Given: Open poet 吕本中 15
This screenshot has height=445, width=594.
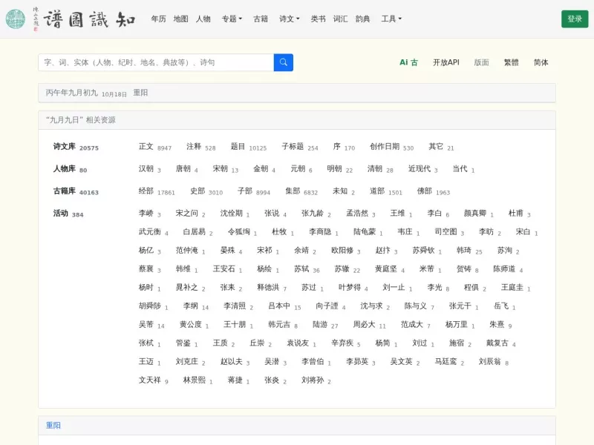Looking at the screenshot, I should click(284, 306).
